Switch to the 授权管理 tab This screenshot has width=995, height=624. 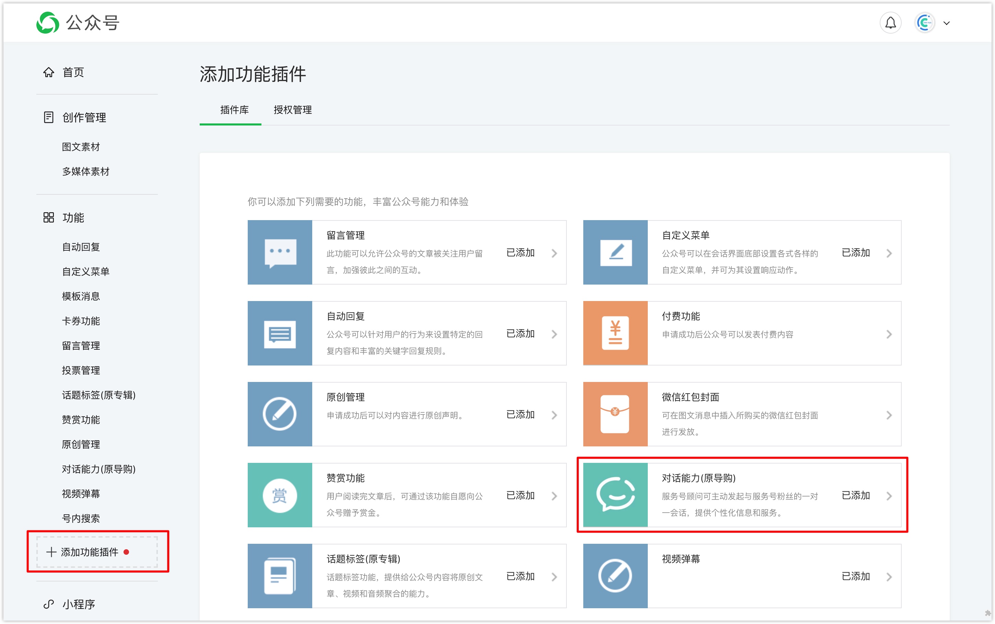[x=292, y=110]
